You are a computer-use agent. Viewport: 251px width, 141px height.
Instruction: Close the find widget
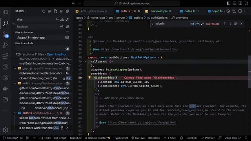241,23
